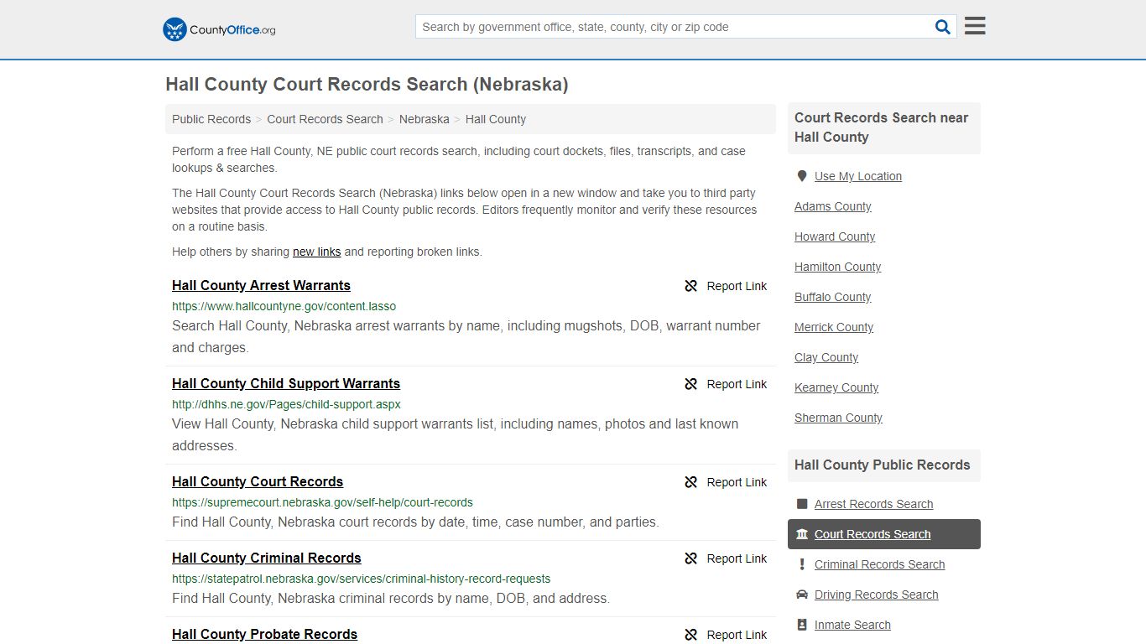The width and height of the screenshot is (1146, 644).
Task: Click the page heading Hall County Court Records Search
Action: click(367, 85)
